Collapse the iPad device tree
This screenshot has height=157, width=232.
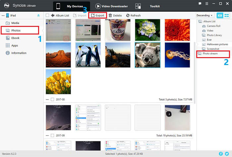3,15
